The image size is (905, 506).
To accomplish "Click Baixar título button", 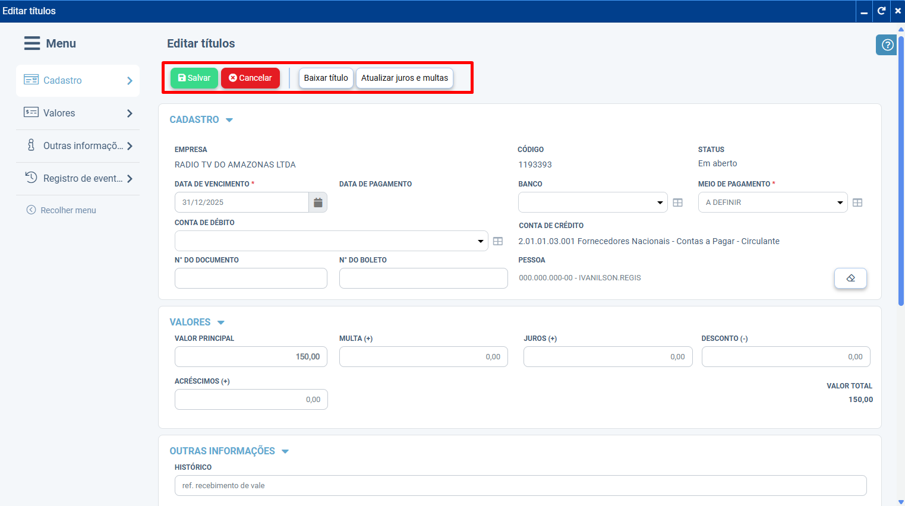I will pyautogui.click(x=326, y=78).
